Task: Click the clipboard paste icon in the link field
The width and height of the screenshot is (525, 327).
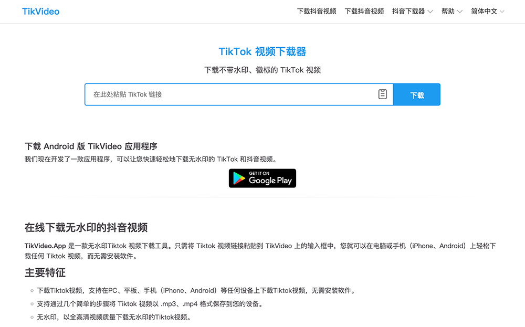Action: pos(382,94)
